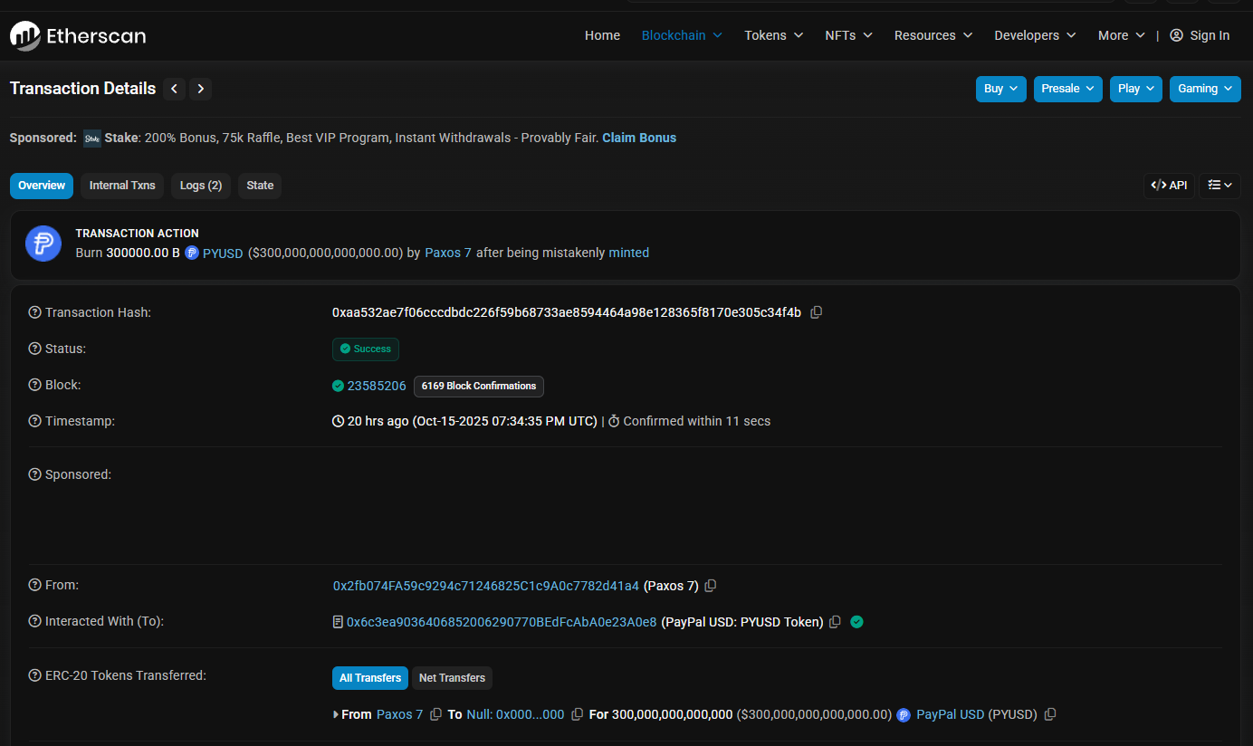Select the Overview tab
Viewport: 1253px width, 746px height.
click(x=42, y=186)
